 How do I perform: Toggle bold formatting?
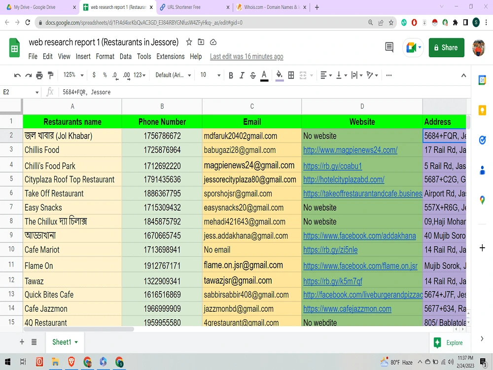tap(231, 75)
